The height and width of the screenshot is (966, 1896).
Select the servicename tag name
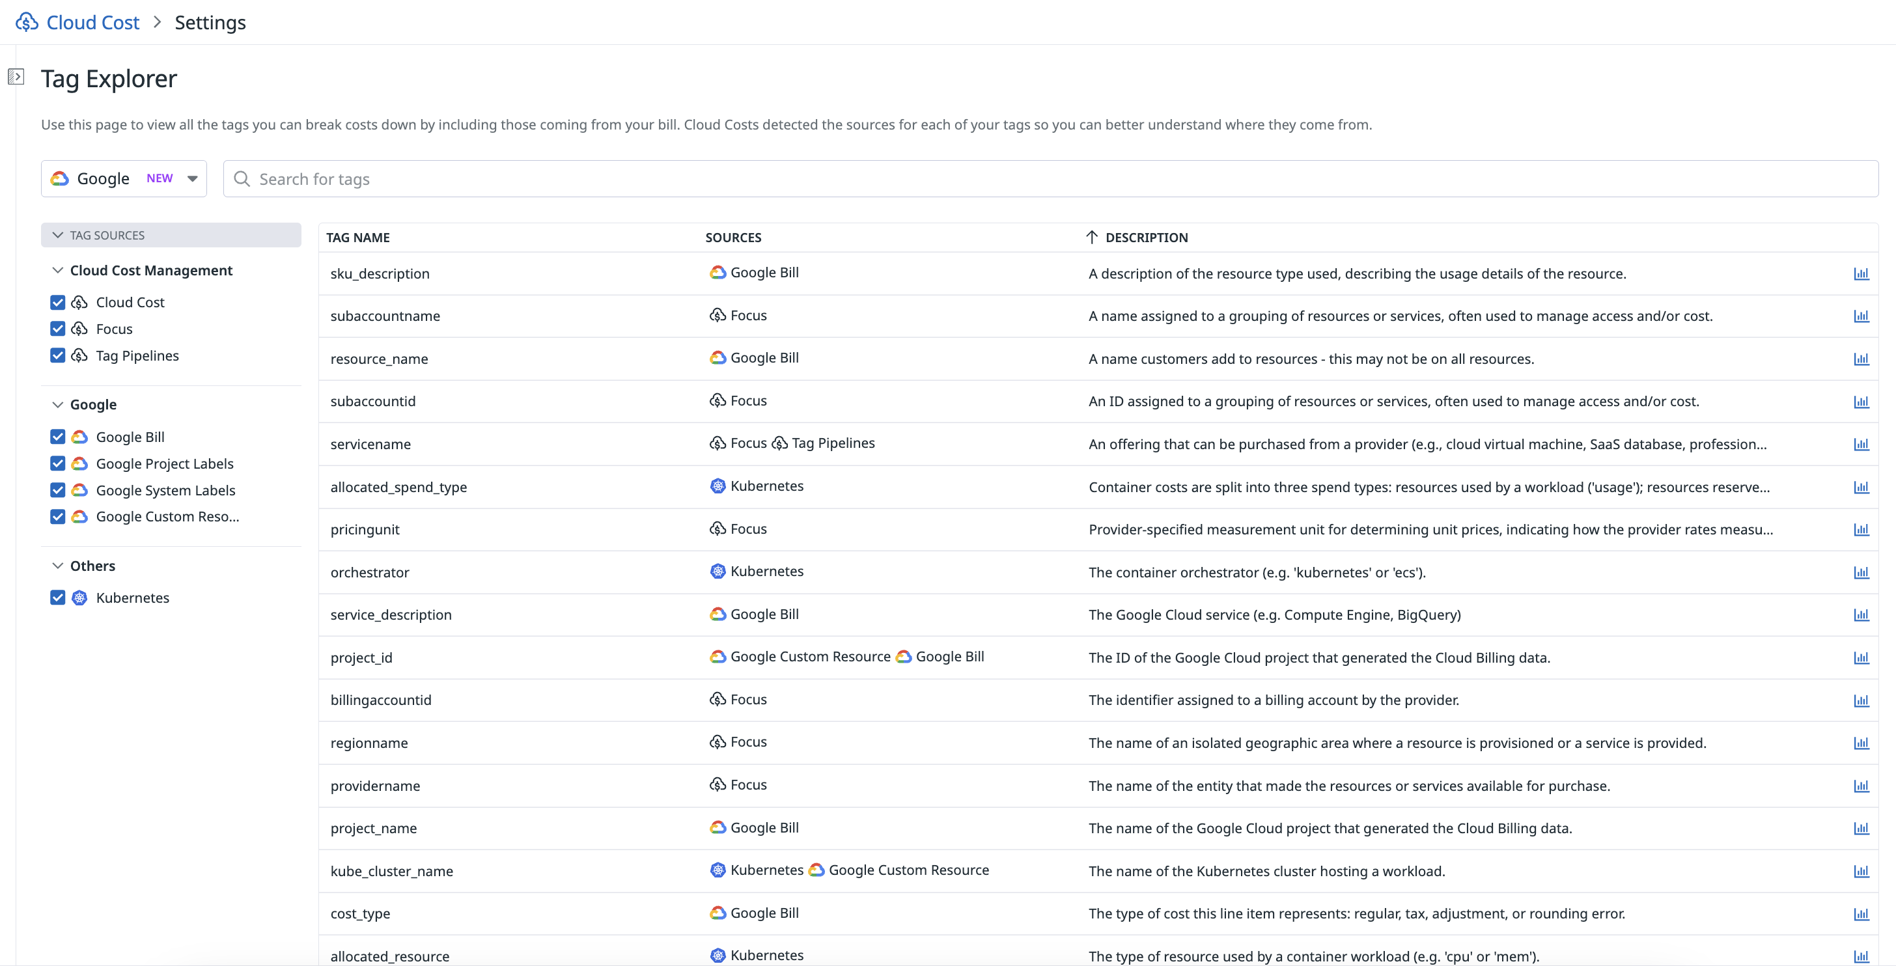click(372, 444)
